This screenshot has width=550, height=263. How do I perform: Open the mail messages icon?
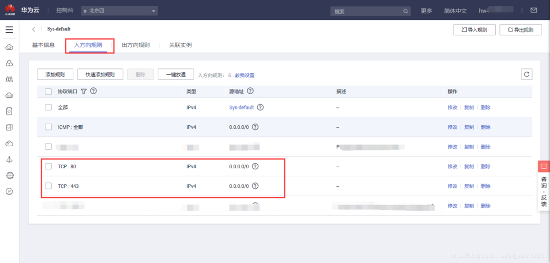click(x=534, y=10)
